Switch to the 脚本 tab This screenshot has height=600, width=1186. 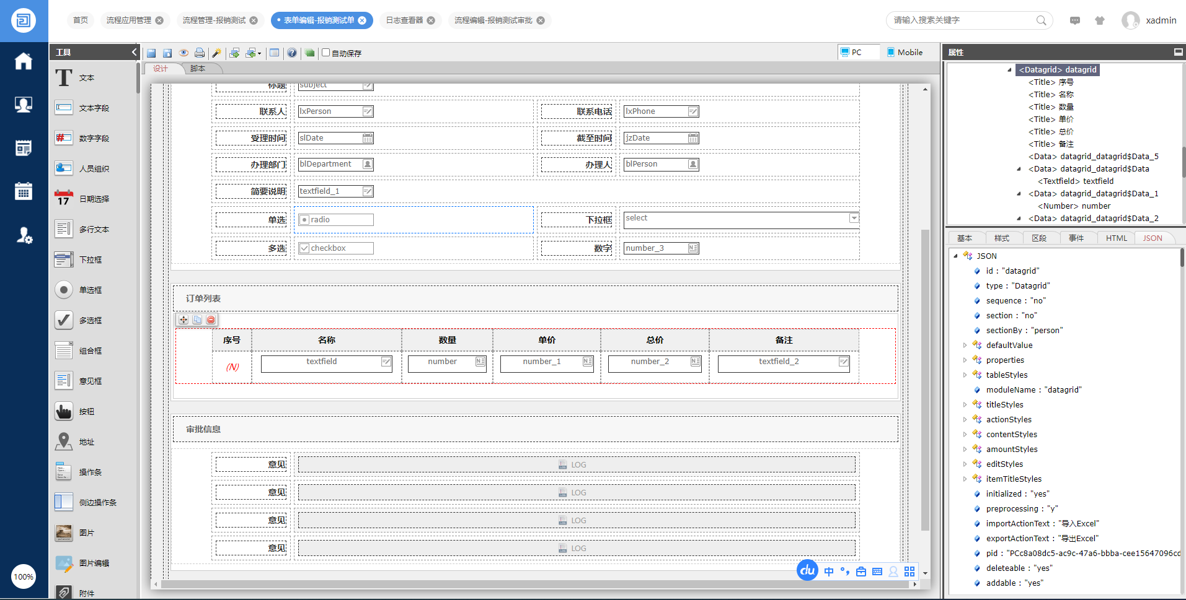tap(198, 69)
